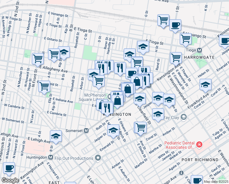Open the coffee marker at bottom near E Clearfield
The width and height of the screenshot is (229, 184).
click(197, 180)
